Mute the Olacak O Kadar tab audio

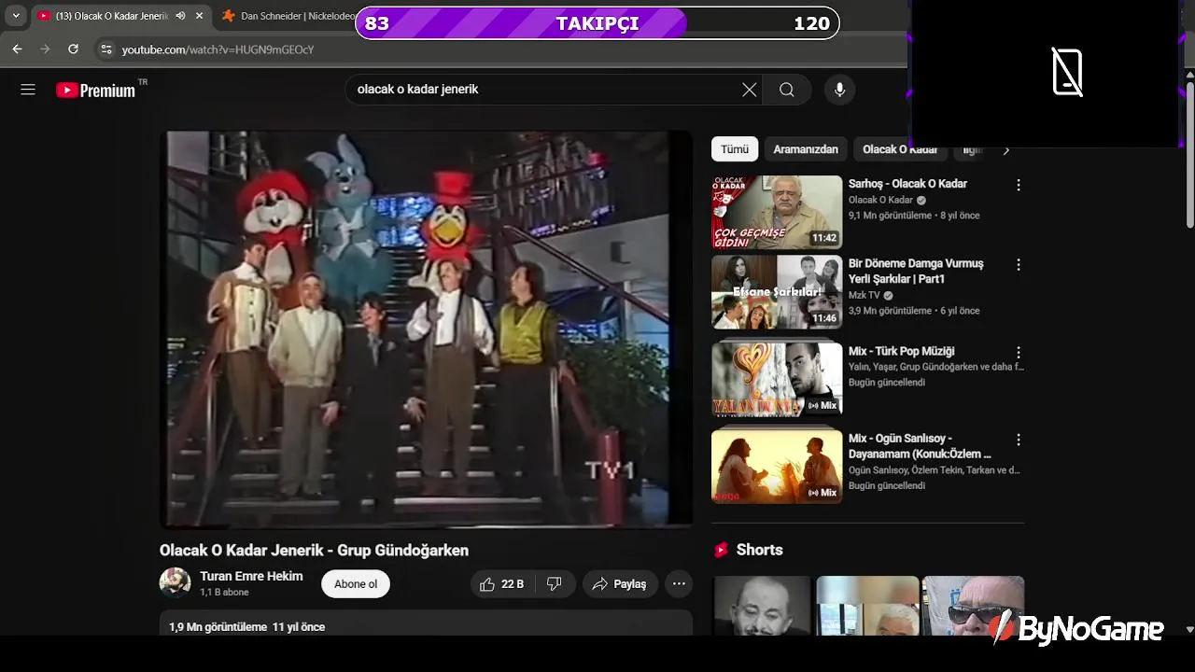coord(180,16)
